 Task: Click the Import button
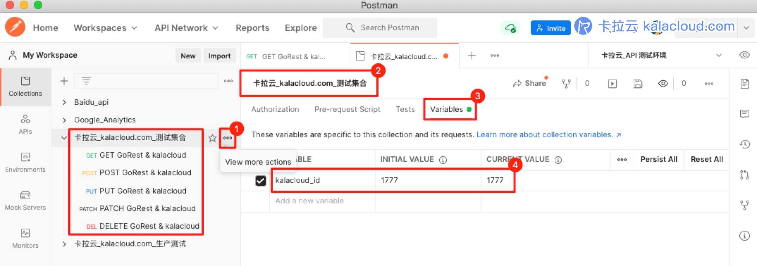pyautogui.click(x=219, y=56)
